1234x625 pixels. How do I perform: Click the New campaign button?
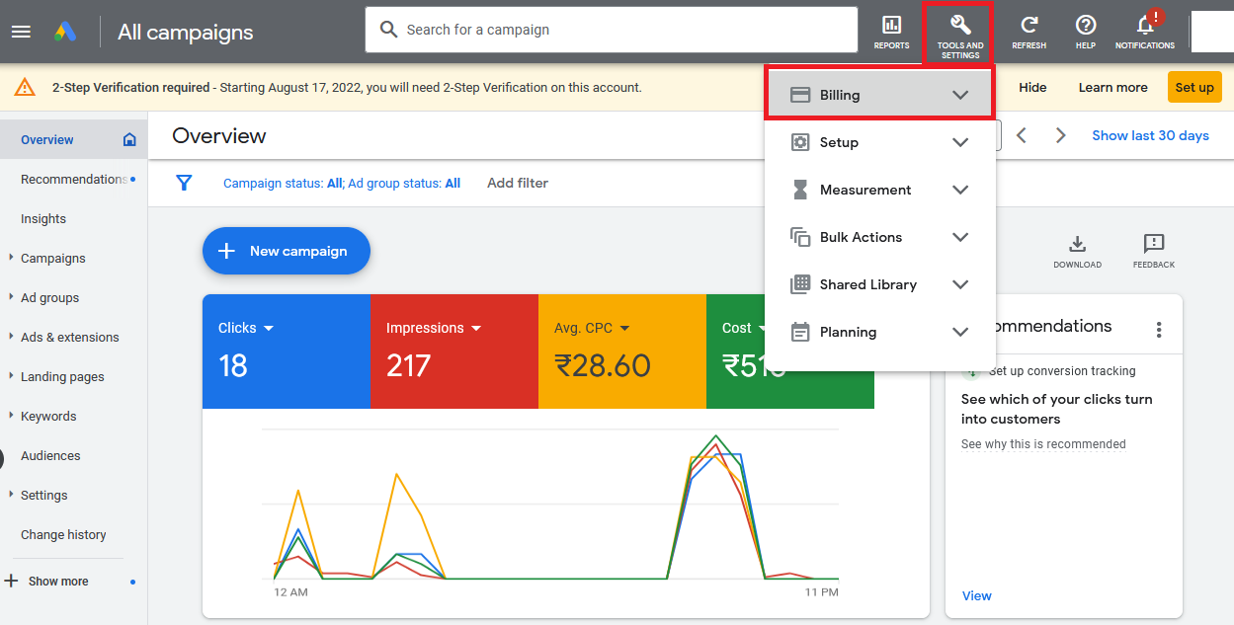point(286,251)
